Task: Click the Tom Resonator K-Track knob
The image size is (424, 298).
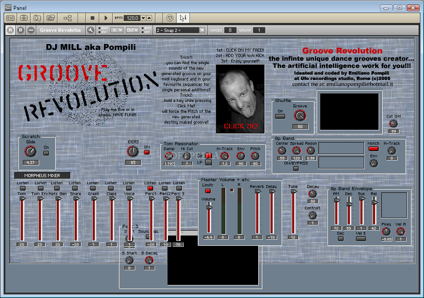Action: [x=225, y=156]
